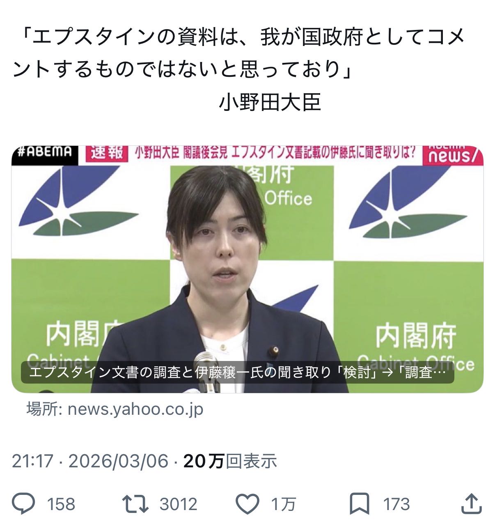View the 3012 reposts count
Viewport: 495px width, 531px height.
point(179,504)
